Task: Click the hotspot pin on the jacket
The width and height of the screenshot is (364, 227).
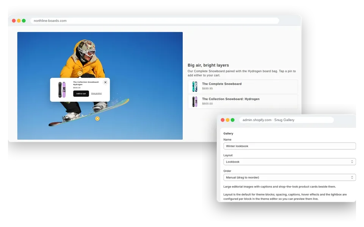Action: 80,73
